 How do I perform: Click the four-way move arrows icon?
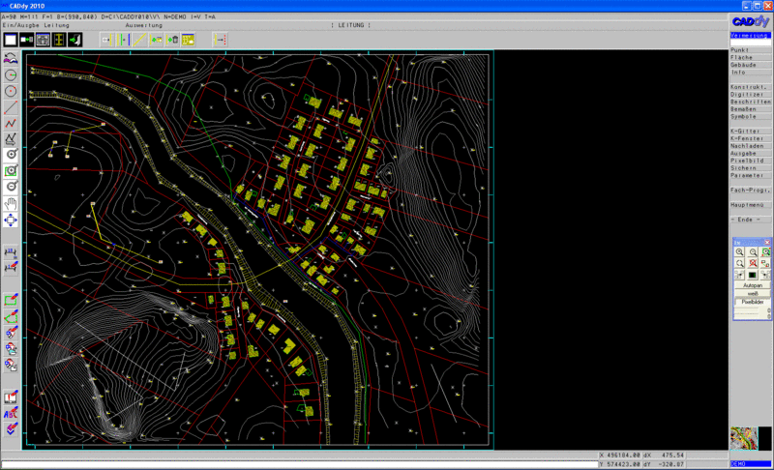(12, 220)
